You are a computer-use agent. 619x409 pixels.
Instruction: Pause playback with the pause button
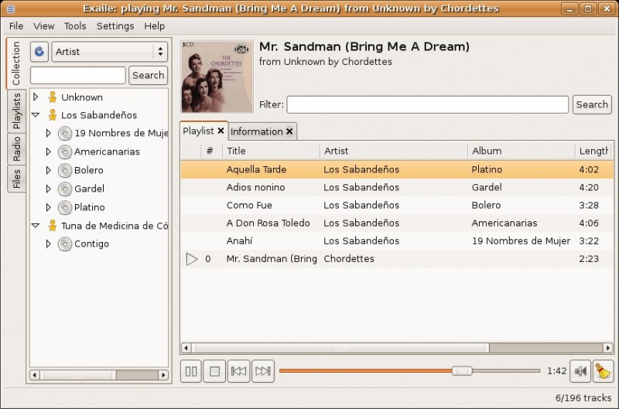pos(190,371)
